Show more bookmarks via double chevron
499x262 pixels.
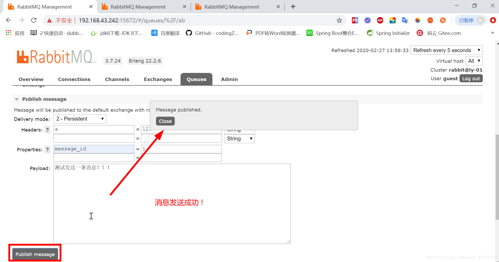(x=492, y=33)
